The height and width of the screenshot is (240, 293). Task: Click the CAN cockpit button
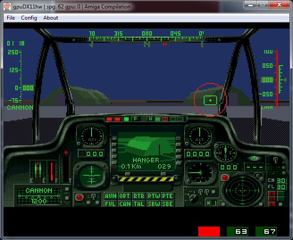(x=125, y=203)
